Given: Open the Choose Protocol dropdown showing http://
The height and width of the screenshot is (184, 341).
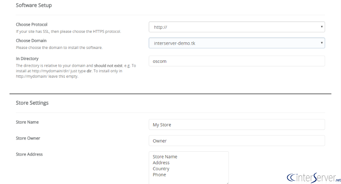Looking at the screenshot, I should point(237,27).
